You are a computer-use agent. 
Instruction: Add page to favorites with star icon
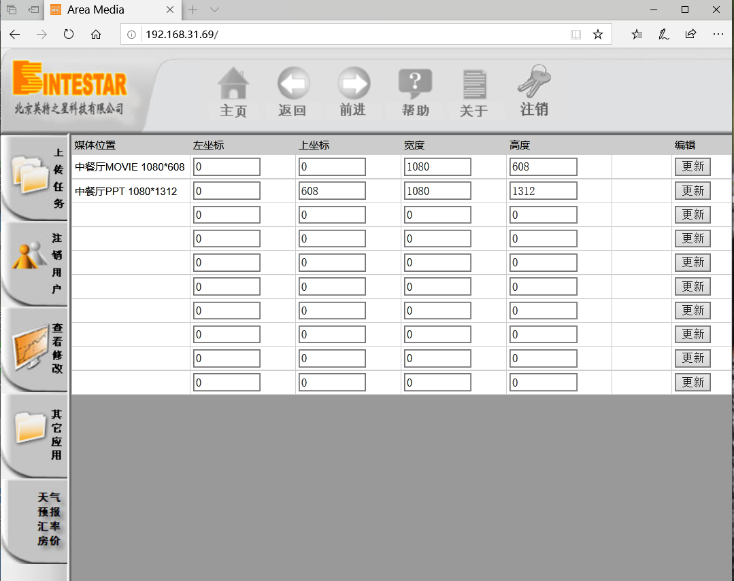597,35
